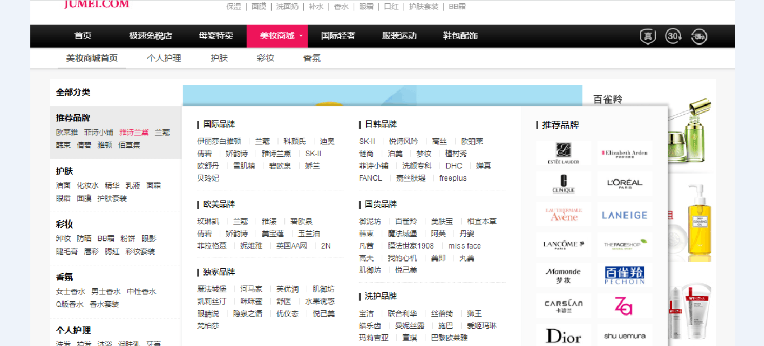764x346 pixels.
Task: Open the 巴黎欧莱雅 brand link
Action: point(449,338)
